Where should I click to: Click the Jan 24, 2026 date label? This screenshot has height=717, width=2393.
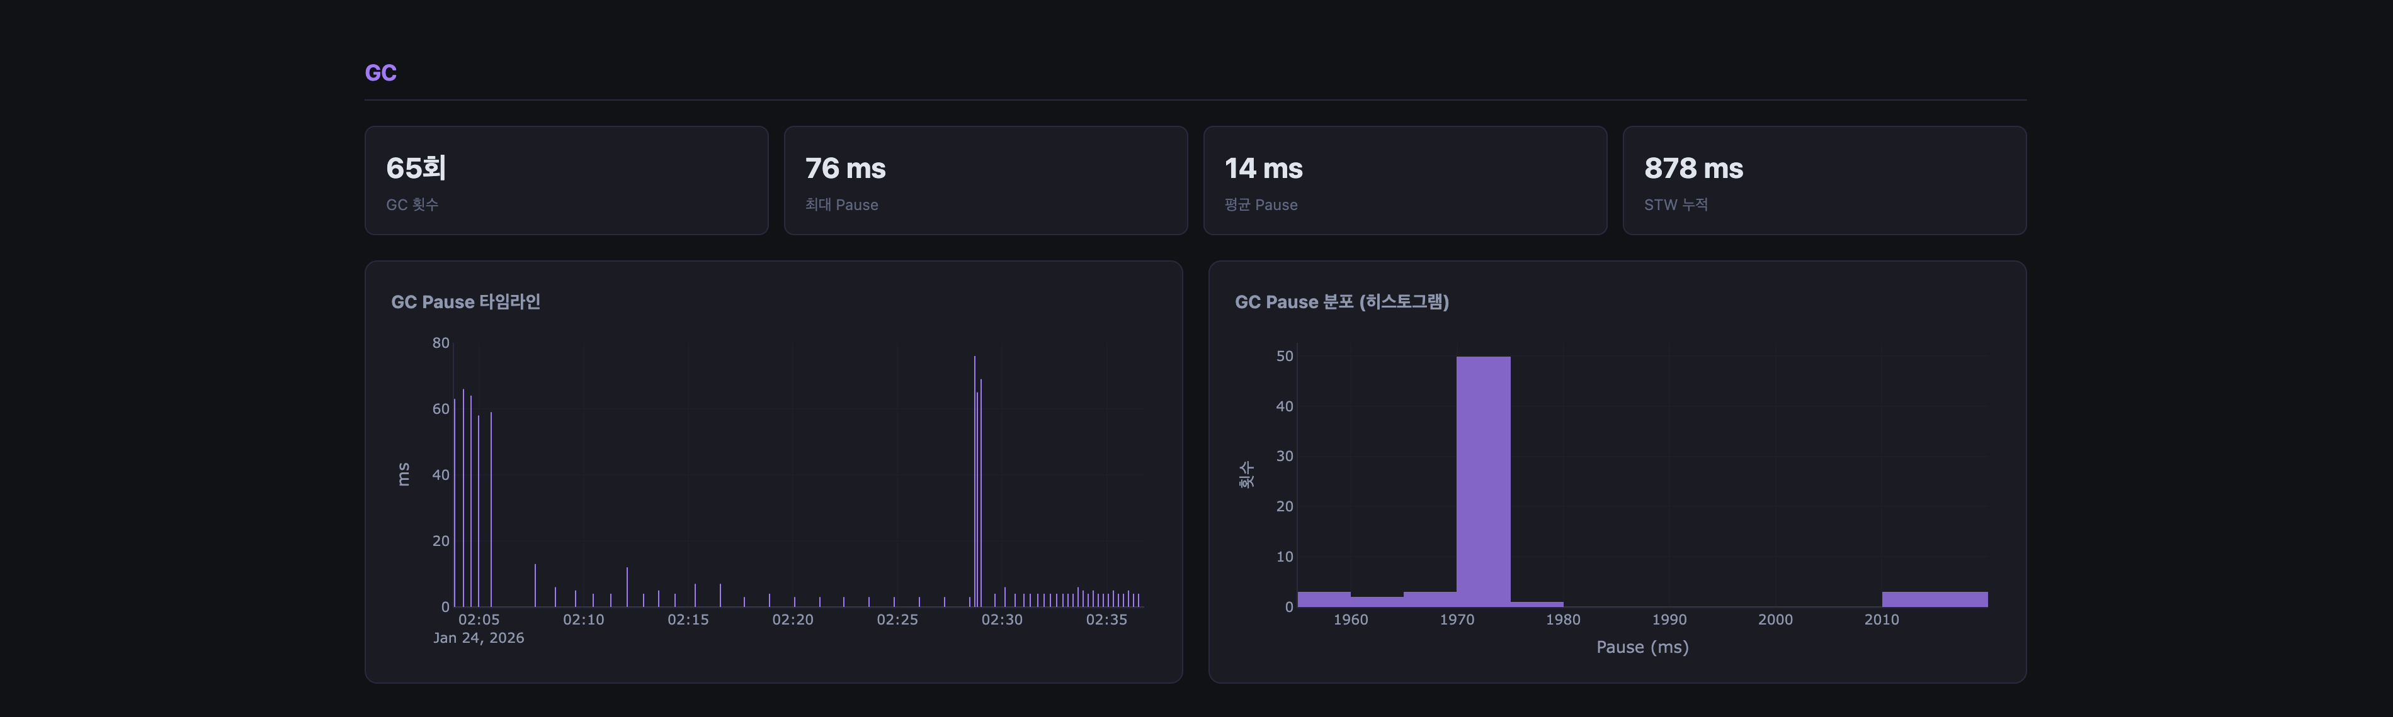pos(479,638)
